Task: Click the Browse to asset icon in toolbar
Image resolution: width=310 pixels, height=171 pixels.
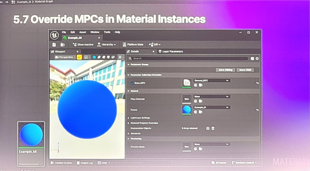Action: tap(62, 45)
